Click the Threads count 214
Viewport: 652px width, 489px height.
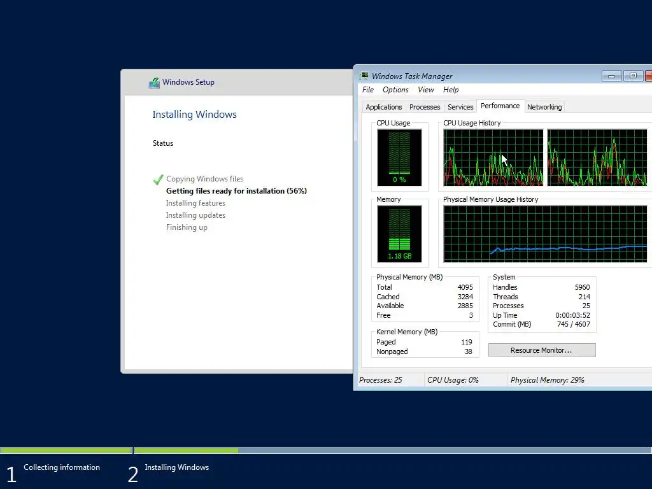click(585, 297)
